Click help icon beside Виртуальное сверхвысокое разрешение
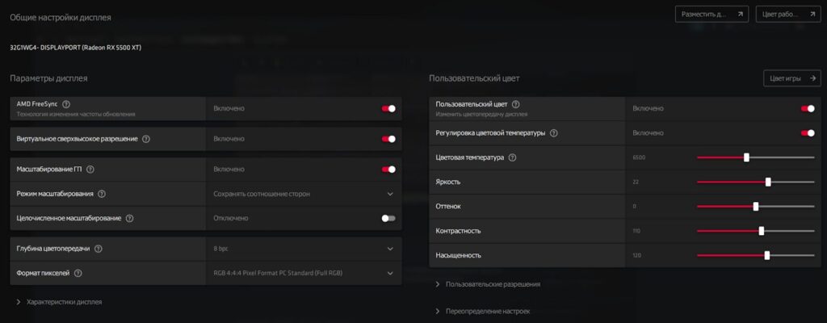Image resolution: width=827 pixels, height=323 pixels. click(146, 139)
